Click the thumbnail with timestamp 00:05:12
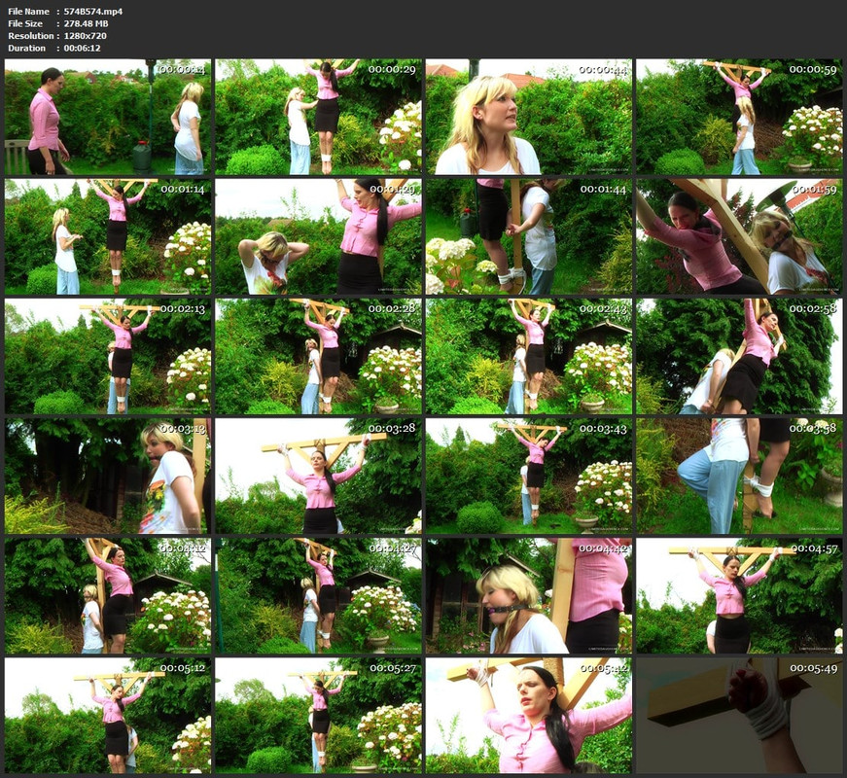Image resolution: width=847 pixels, height=778 pixels. pos(108,716)
